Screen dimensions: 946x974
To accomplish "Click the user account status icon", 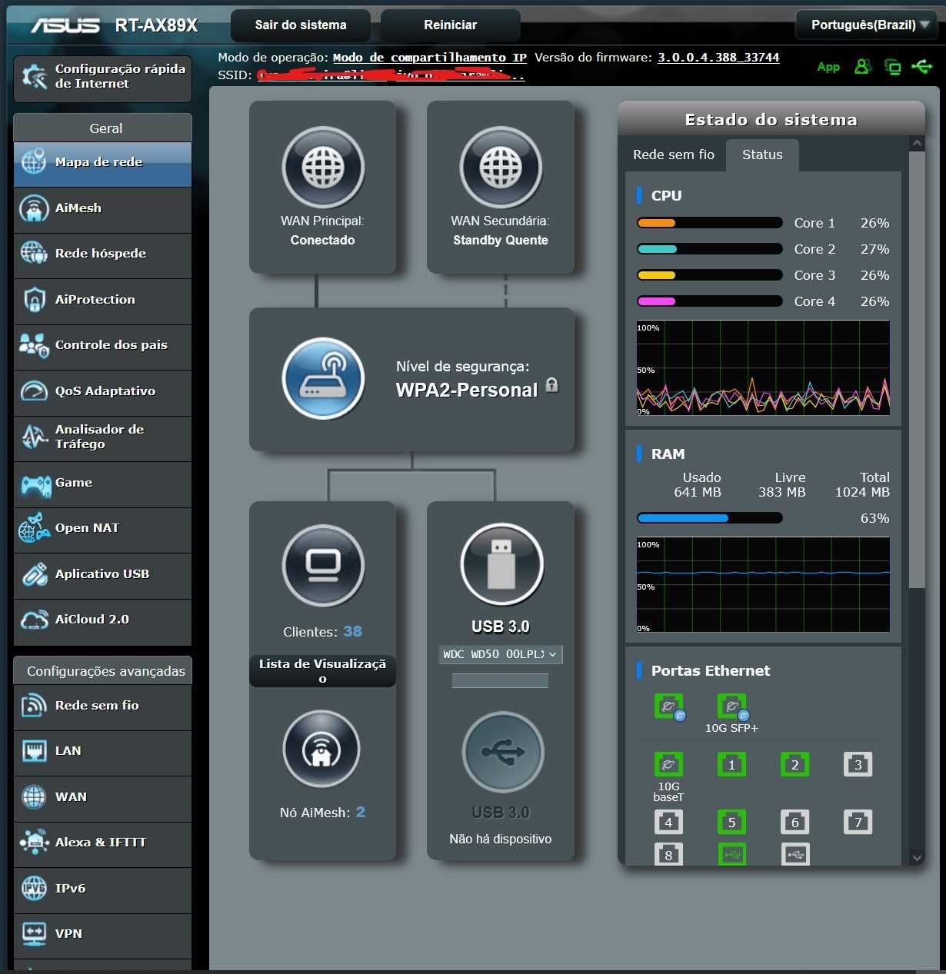I will 862,67.
